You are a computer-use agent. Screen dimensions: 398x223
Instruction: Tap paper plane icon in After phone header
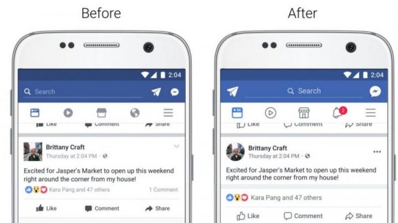click(x=232, y=91)
